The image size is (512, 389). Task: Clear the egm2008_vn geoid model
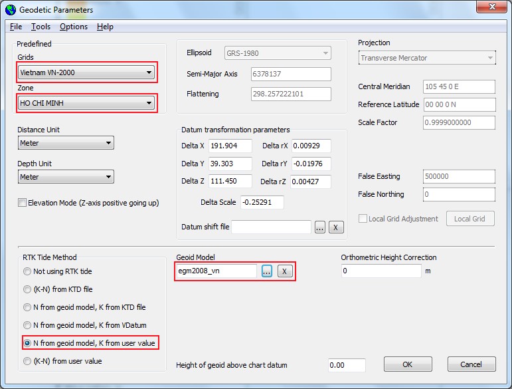point(285,271)
